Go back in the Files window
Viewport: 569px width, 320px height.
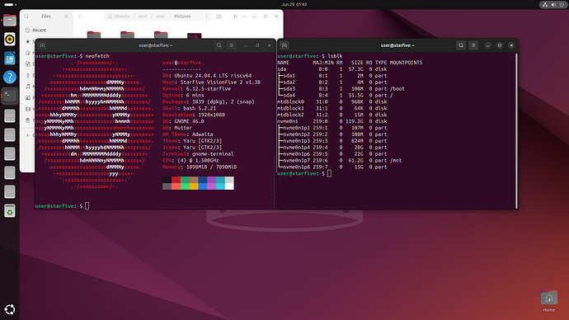pyautogui.click(x=79, y=16)
